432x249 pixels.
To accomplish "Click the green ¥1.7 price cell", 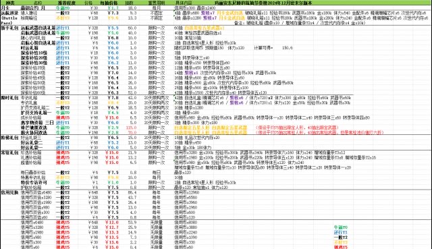I will click(113, 8).
